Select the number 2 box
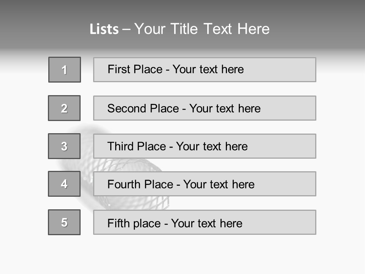 coord(64,108)
